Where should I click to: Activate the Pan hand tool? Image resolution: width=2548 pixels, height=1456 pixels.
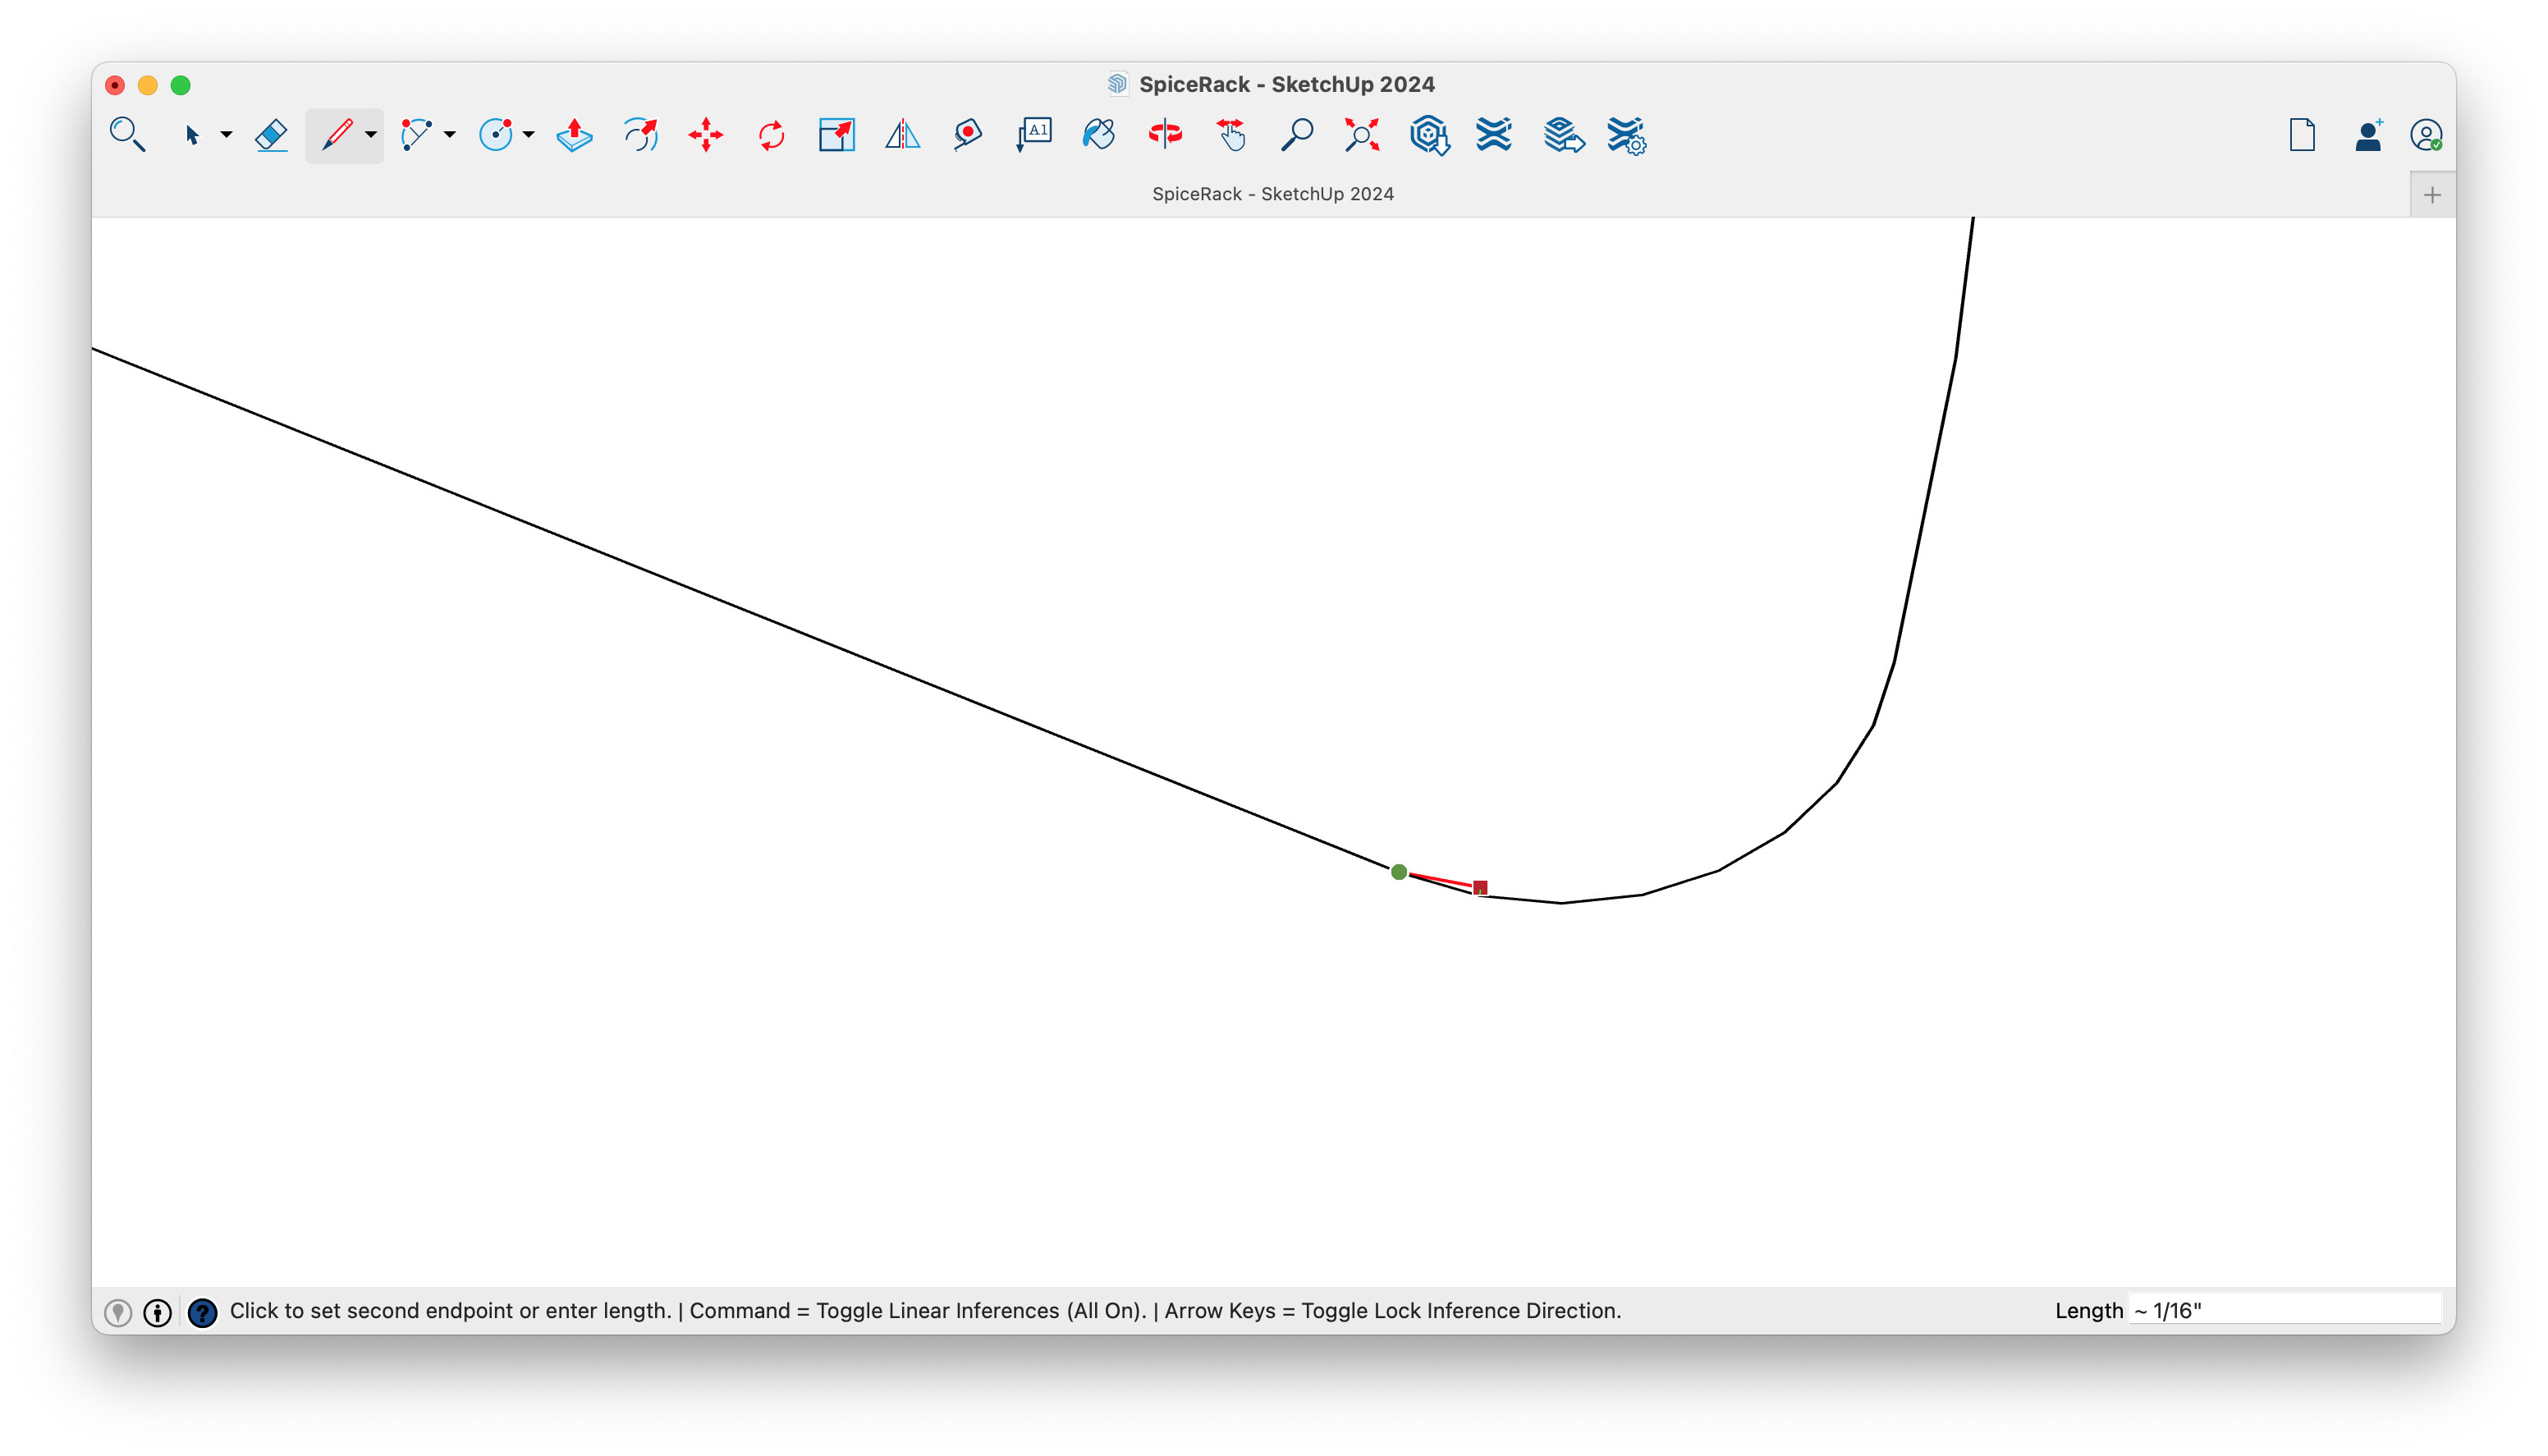(x=1231, y=135)
